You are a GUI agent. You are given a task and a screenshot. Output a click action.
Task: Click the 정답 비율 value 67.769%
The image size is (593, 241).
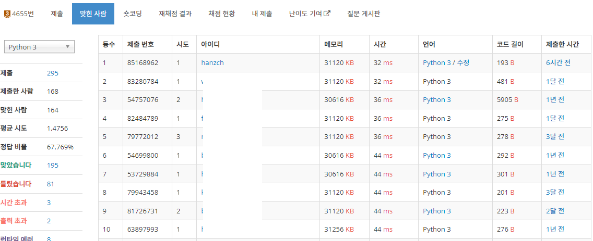tap(60, 147)
